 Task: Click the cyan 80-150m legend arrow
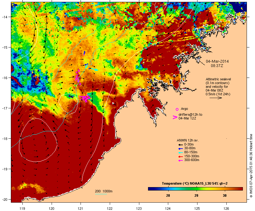coord(180,153)
